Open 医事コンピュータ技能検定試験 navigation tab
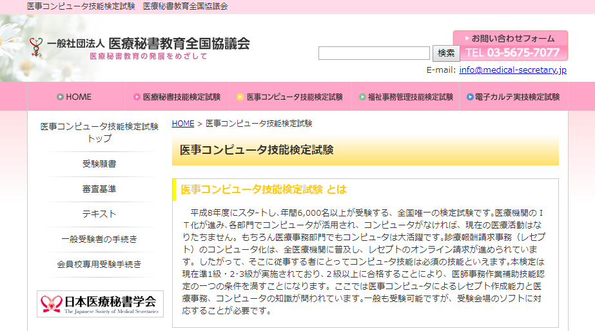 [290, 97]
